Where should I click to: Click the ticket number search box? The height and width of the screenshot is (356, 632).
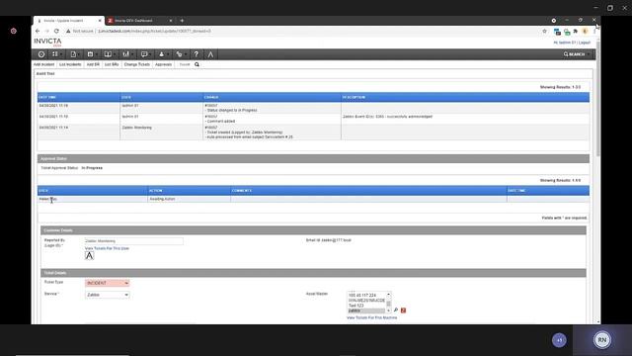(x=185, y=64)
